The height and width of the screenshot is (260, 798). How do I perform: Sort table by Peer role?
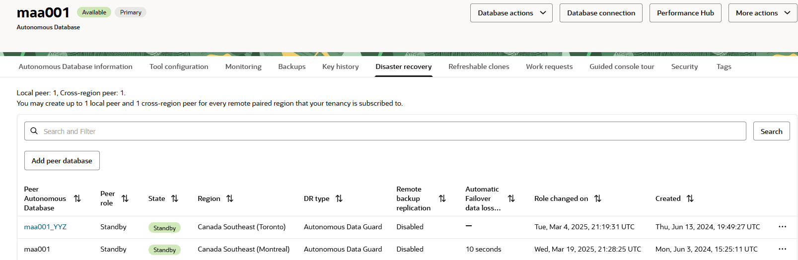pyautogui.click(x=125, y=198)
